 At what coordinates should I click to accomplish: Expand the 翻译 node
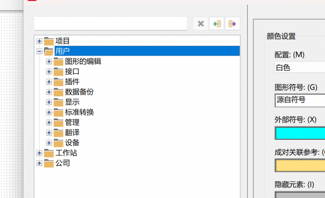(x=49, y=133)
